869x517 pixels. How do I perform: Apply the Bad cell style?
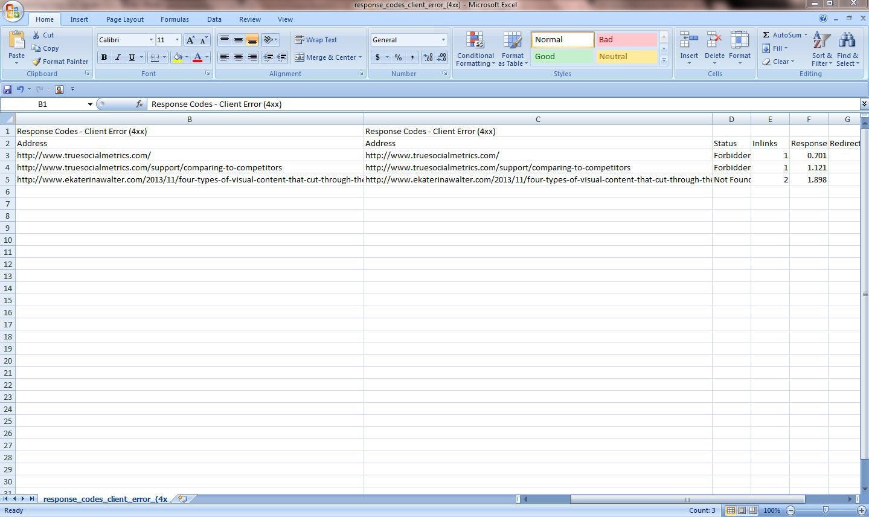point(626,40)
